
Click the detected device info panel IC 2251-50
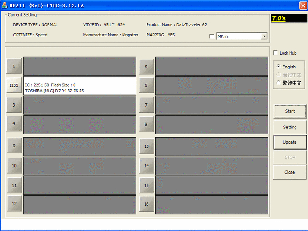click(80, 85)
